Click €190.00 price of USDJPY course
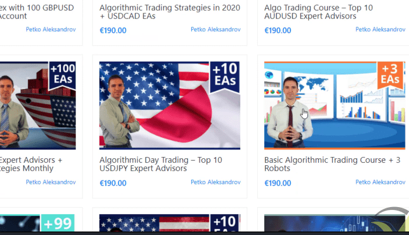The image size is (409, 235). (113, 183)
